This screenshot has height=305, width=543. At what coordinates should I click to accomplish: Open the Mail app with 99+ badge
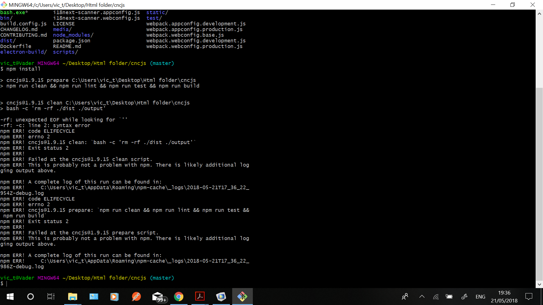point(158,297)
